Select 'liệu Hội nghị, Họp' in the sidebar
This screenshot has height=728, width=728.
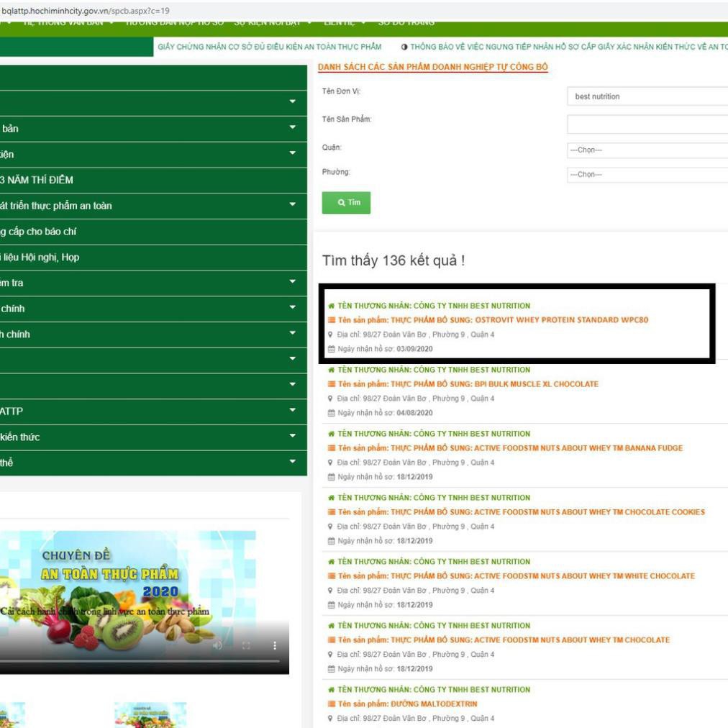[40, 257]
